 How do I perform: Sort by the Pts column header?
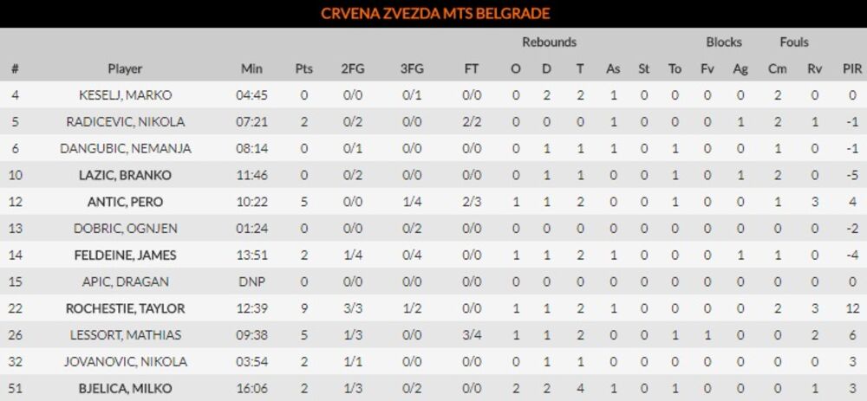(303, 69)
